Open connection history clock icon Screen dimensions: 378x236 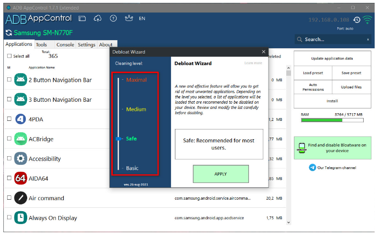(356, 20)
